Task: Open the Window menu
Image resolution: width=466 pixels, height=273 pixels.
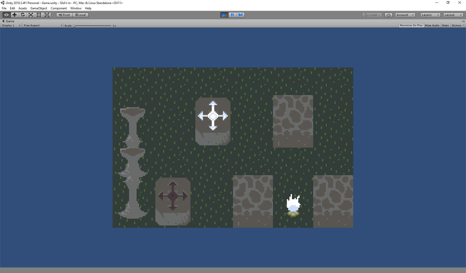Action: point(76,8)
